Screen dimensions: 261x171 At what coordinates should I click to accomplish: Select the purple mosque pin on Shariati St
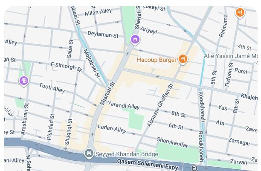(x=135, y=40)
